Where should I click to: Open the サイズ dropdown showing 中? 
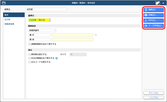click(x=78, y=54)
